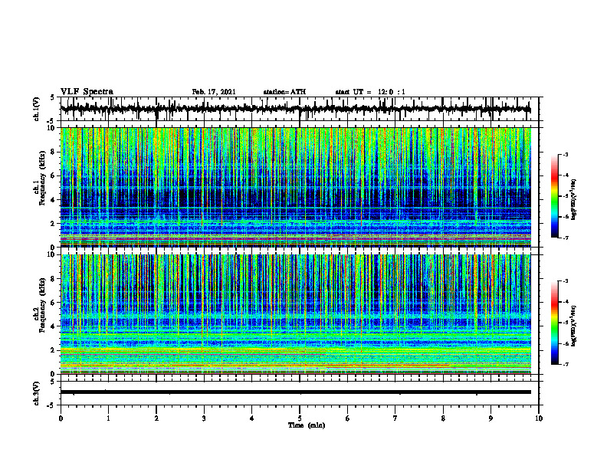This screenshot has width=607, height=469.
Task: Click the ch.2 spectrogram color scale bar
Action: (555, 323)
